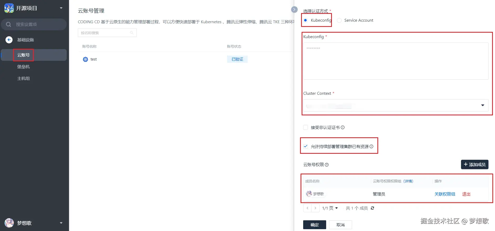495x231 pixels.
Task: Click the 取消 cancel button
Action: click(341, 225)
